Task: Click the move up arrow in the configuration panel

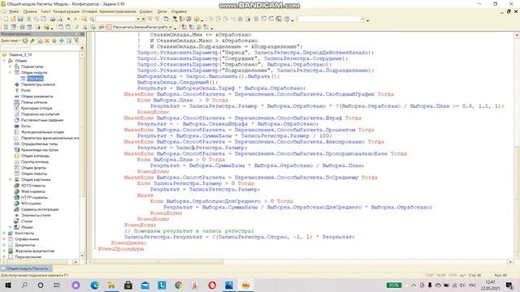Action: coord(54,41)
